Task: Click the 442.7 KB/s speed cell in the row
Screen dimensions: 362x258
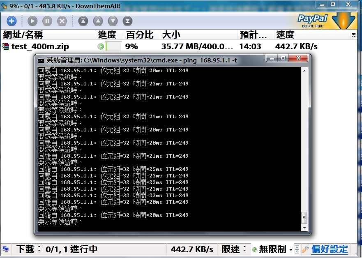Action: click(296, 46)
